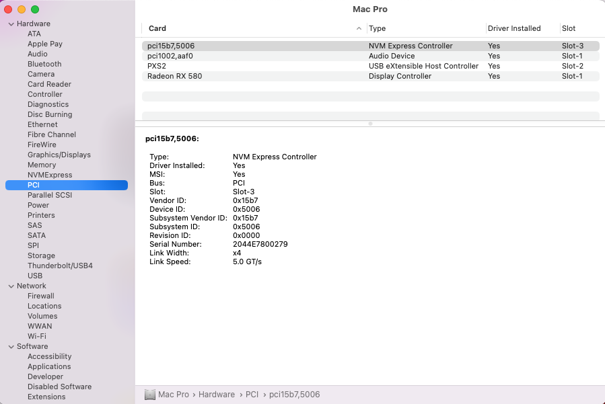Click the Link Speed value 5.0 GT/s
This screenshot has height=404, width=605.
(x=247, y=261)
